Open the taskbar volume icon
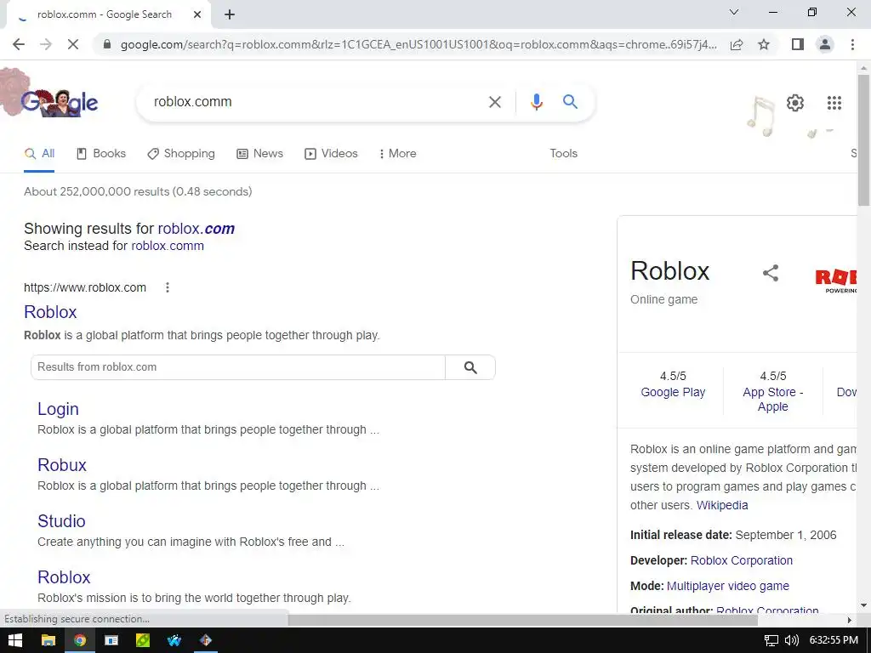 [792, 640]
